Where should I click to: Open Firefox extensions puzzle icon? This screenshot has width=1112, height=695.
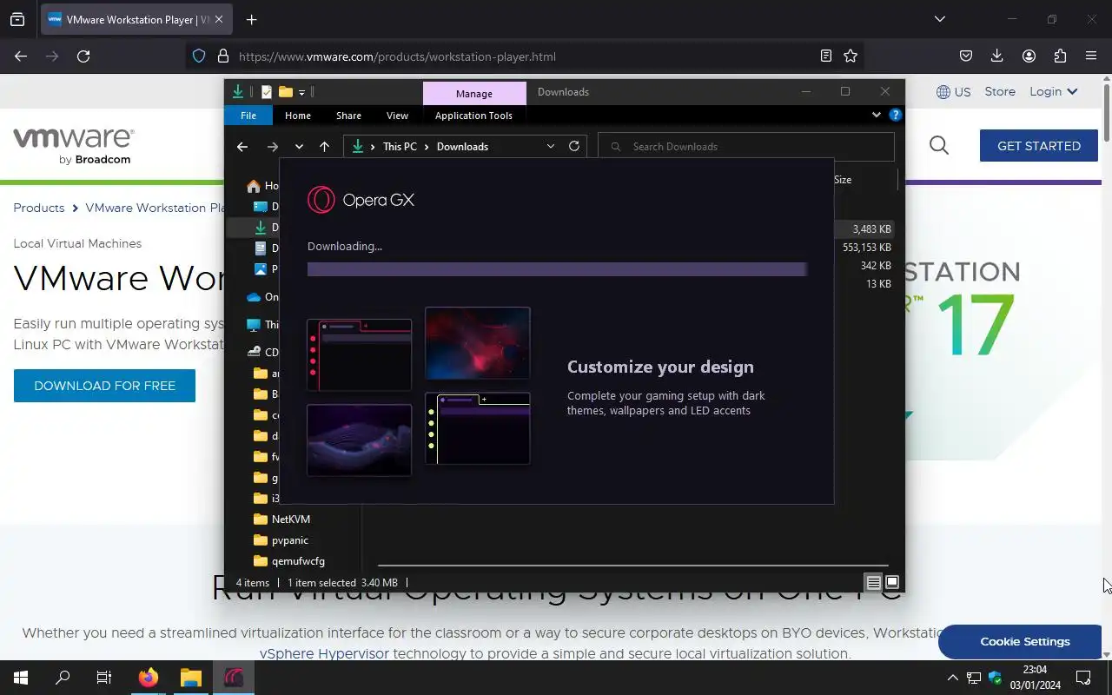point(1060,56)
